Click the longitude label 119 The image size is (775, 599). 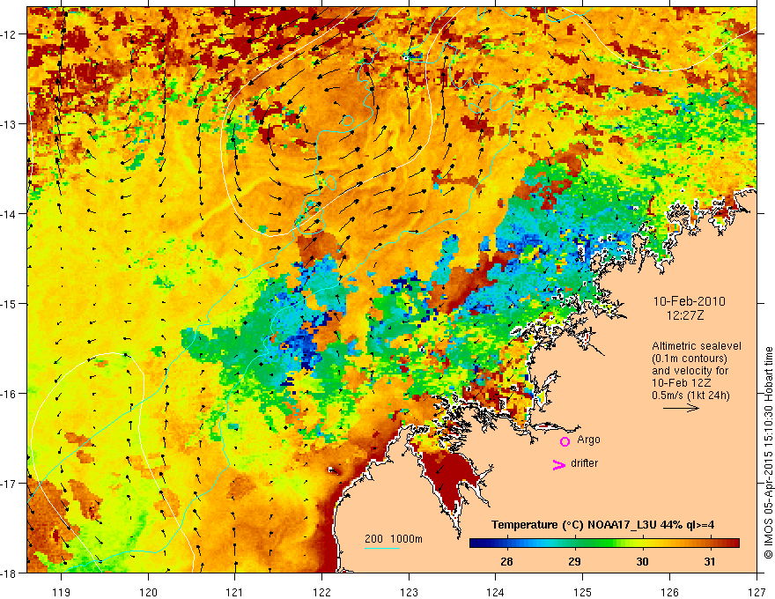pyautogui.click(x=62, y=592)
